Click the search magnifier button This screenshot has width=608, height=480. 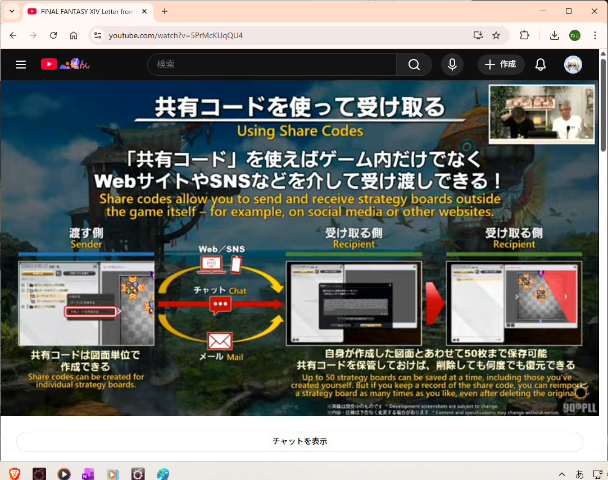(414, 65)
